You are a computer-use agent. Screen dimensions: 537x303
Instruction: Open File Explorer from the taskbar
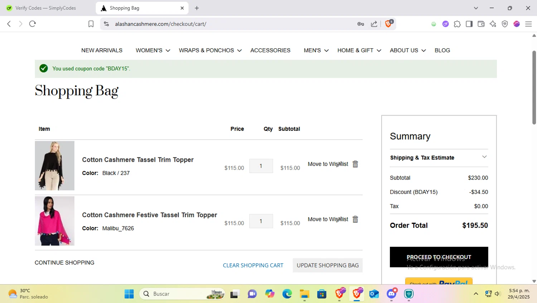click(305, 294)
